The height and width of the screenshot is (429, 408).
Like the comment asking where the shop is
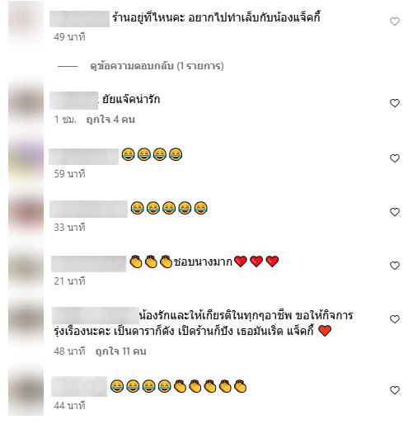click(x=395, y=21)
